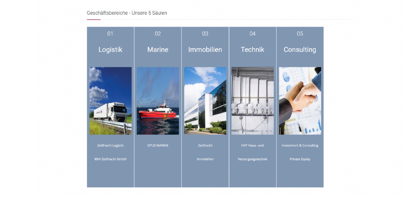
Task: Select the Immobilien column heading
Action: coord(205,50)
